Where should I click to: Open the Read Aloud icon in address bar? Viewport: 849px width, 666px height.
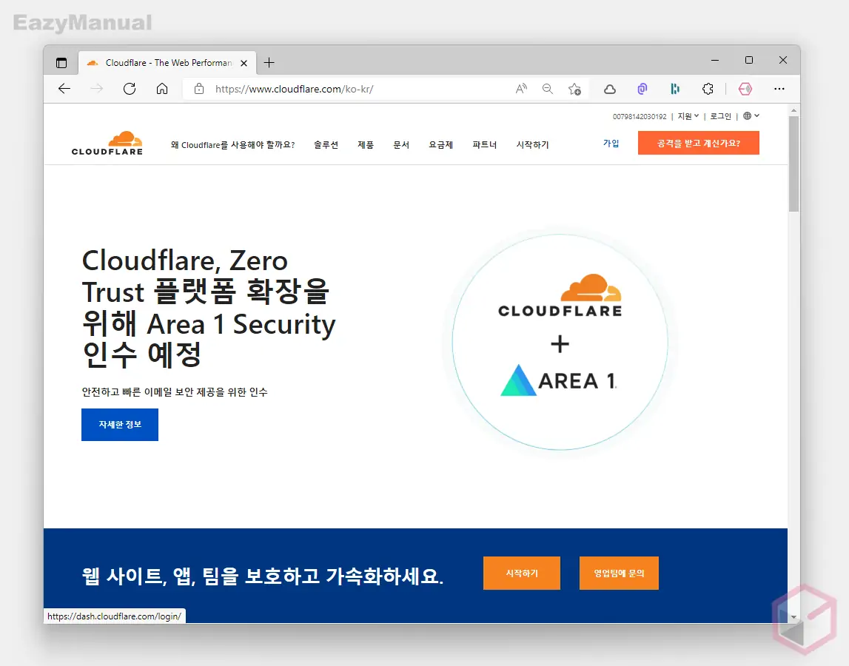pos(521,89)
